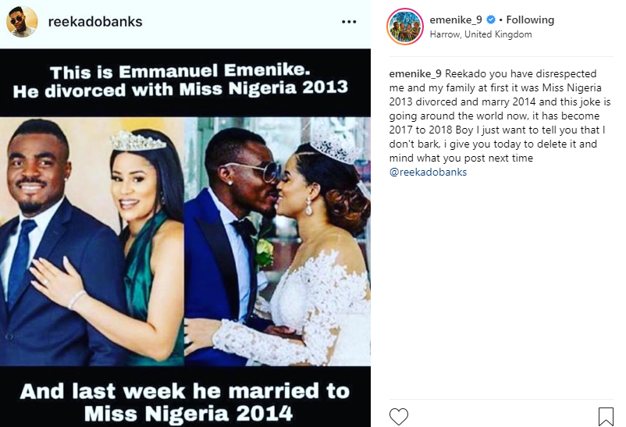Save post with bookmark icon
The width and height of the screenshot is (626, 427).
click(606, 416)
